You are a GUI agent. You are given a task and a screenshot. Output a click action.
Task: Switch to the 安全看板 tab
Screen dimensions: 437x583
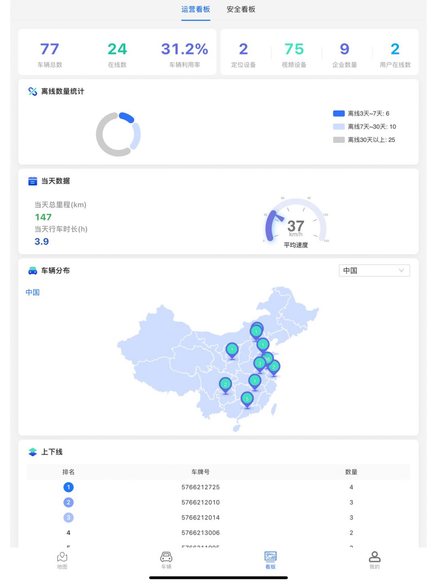tap(241, 9)
